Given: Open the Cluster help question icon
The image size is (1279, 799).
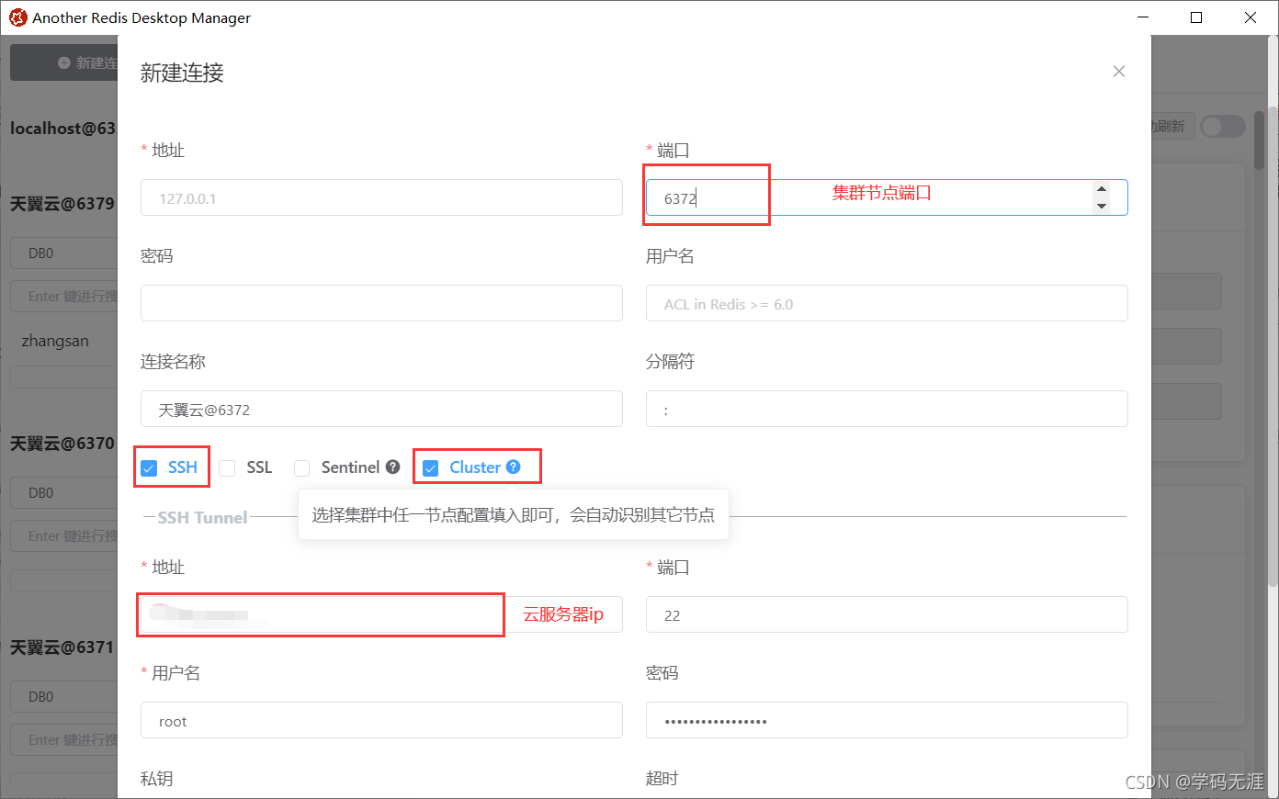Looking at the screenshot, I should click(514, 467).
